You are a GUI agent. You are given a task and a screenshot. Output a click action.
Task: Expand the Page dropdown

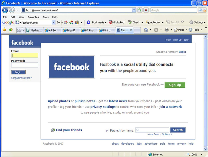pyautogui.click(x=183, y=30)
